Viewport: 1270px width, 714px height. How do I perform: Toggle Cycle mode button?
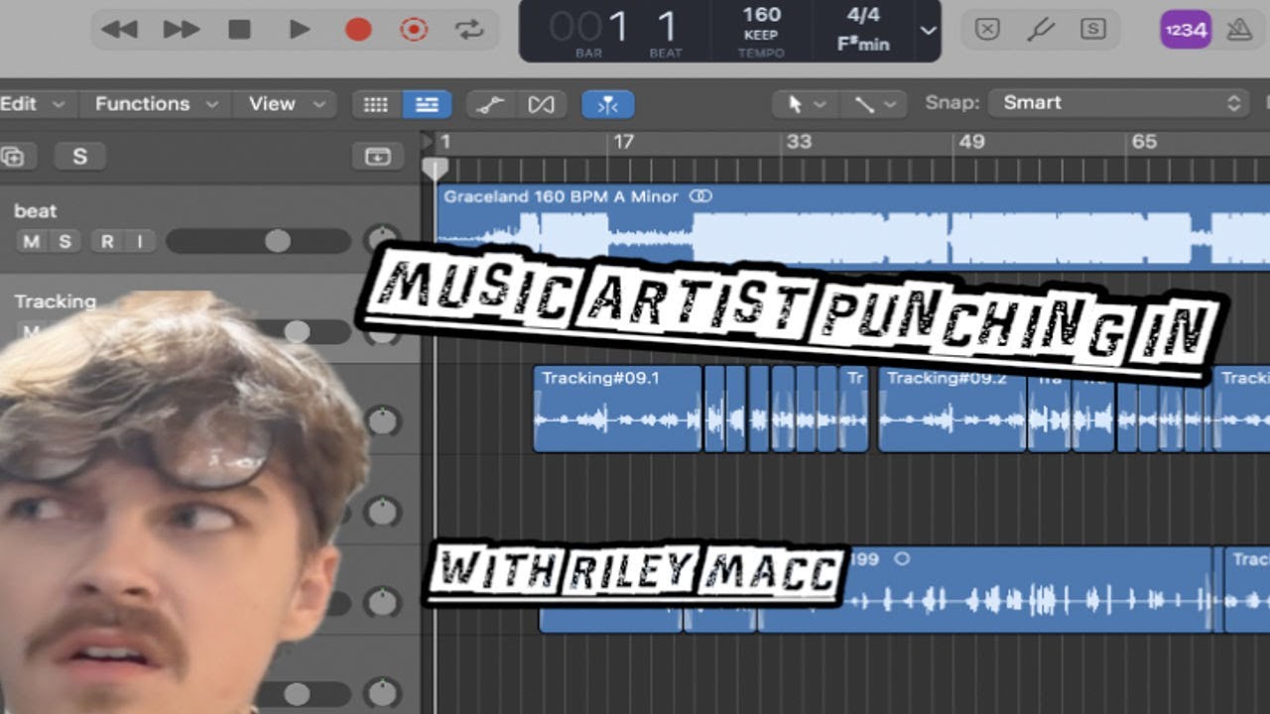[469, 30]
